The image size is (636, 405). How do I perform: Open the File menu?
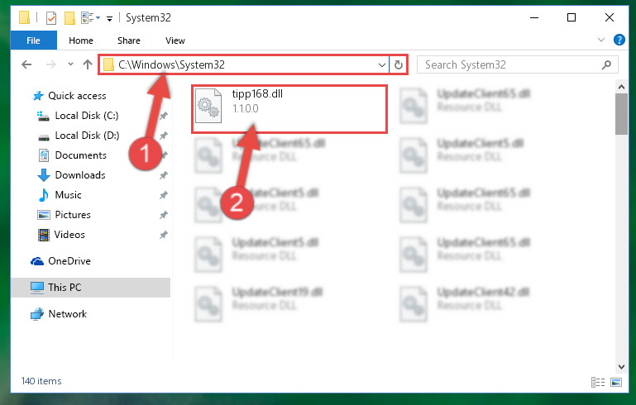[33, 40]
